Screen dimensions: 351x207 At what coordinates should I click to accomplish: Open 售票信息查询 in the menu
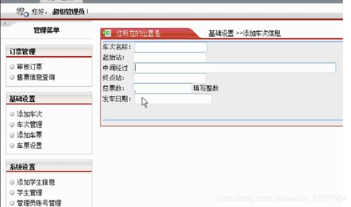point(36,77)
